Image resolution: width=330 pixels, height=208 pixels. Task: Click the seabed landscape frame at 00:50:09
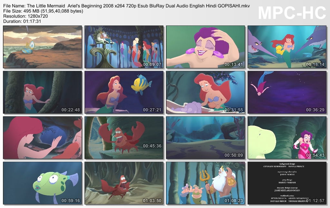205,138
